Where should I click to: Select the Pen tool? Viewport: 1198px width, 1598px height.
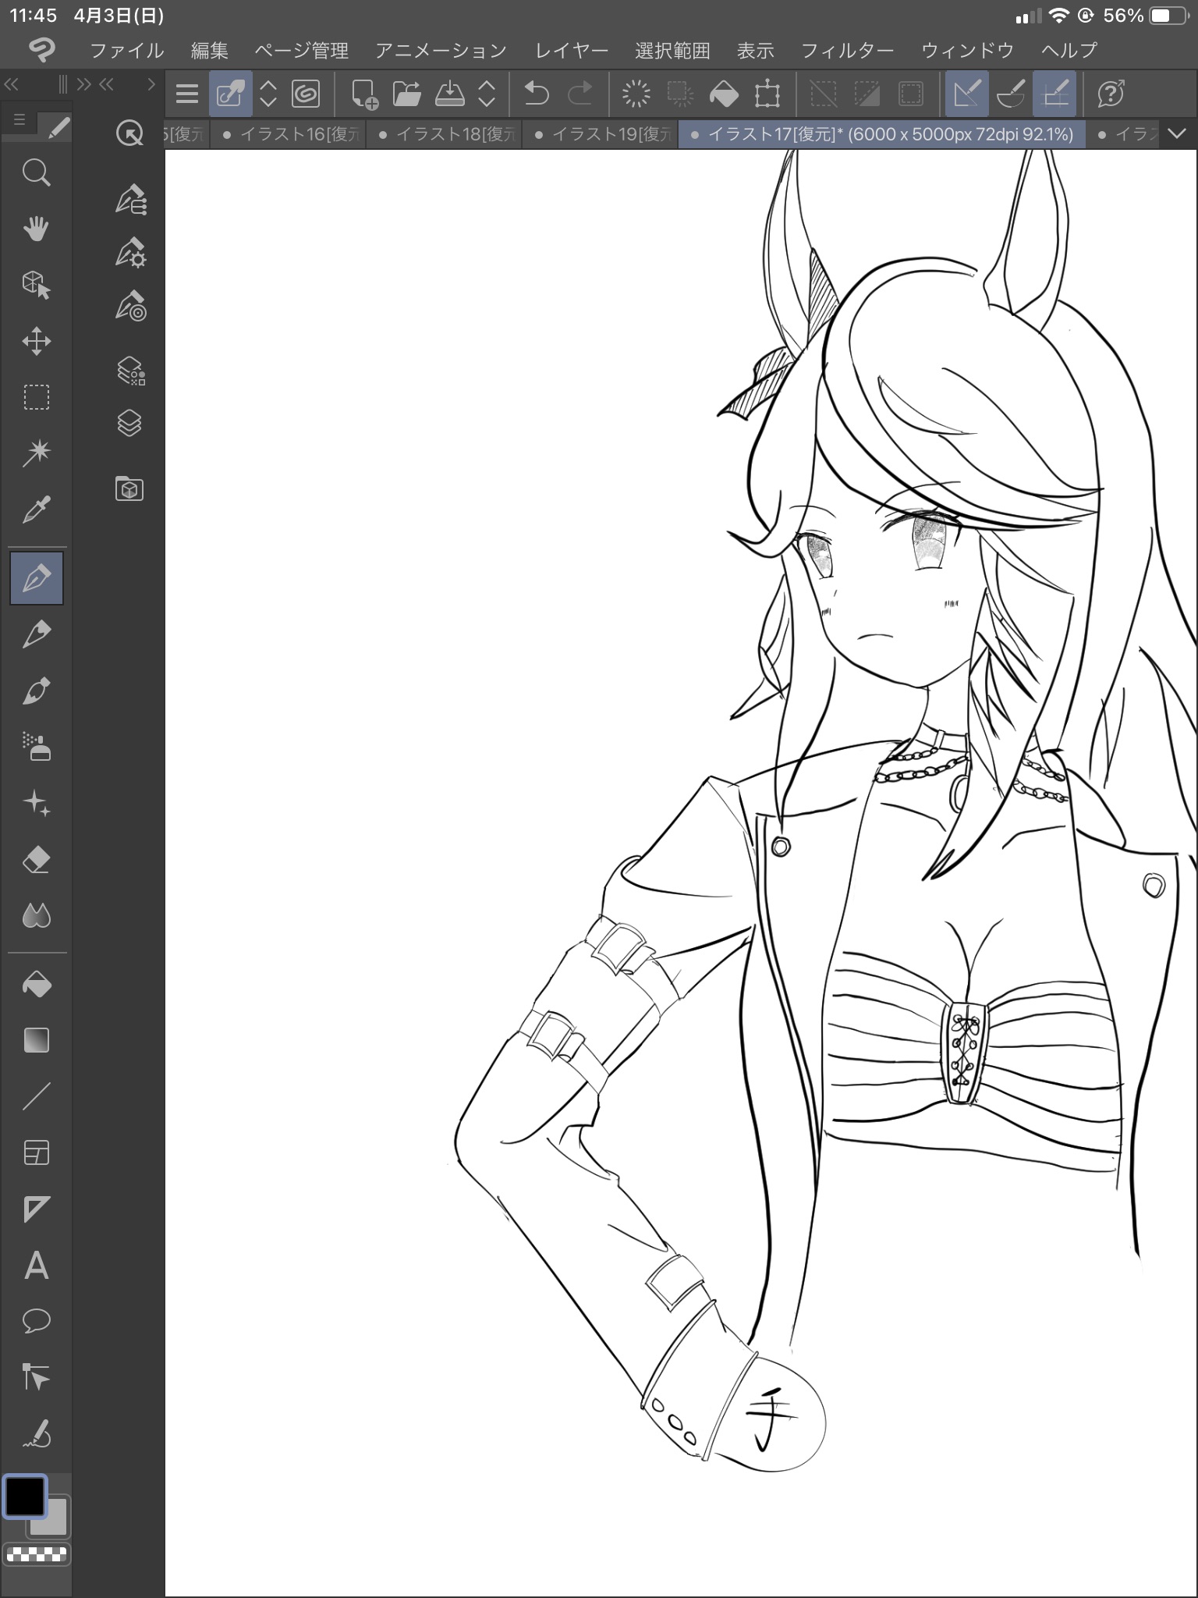point(36,578)
